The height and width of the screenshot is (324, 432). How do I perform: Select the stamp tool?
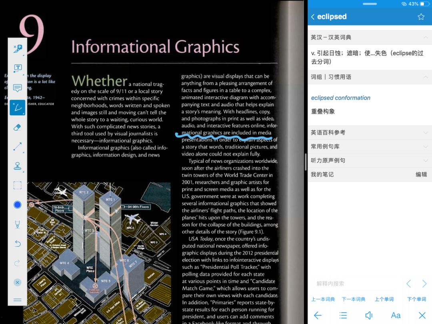pyautogui.click(x=18, y=166)
